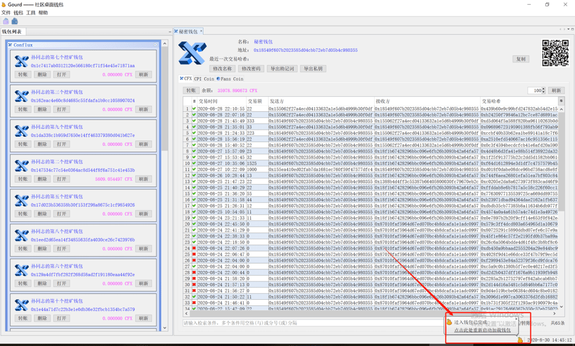
Task: Open the tab list dropdown arrow in the editor area
Action: coord(569,29)
